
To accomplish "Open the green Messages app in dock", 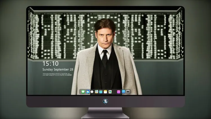I will pyautogui.click(x=83, y=92).
